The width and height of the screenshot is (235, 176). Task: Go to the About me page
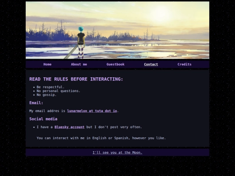click(79, 64)
